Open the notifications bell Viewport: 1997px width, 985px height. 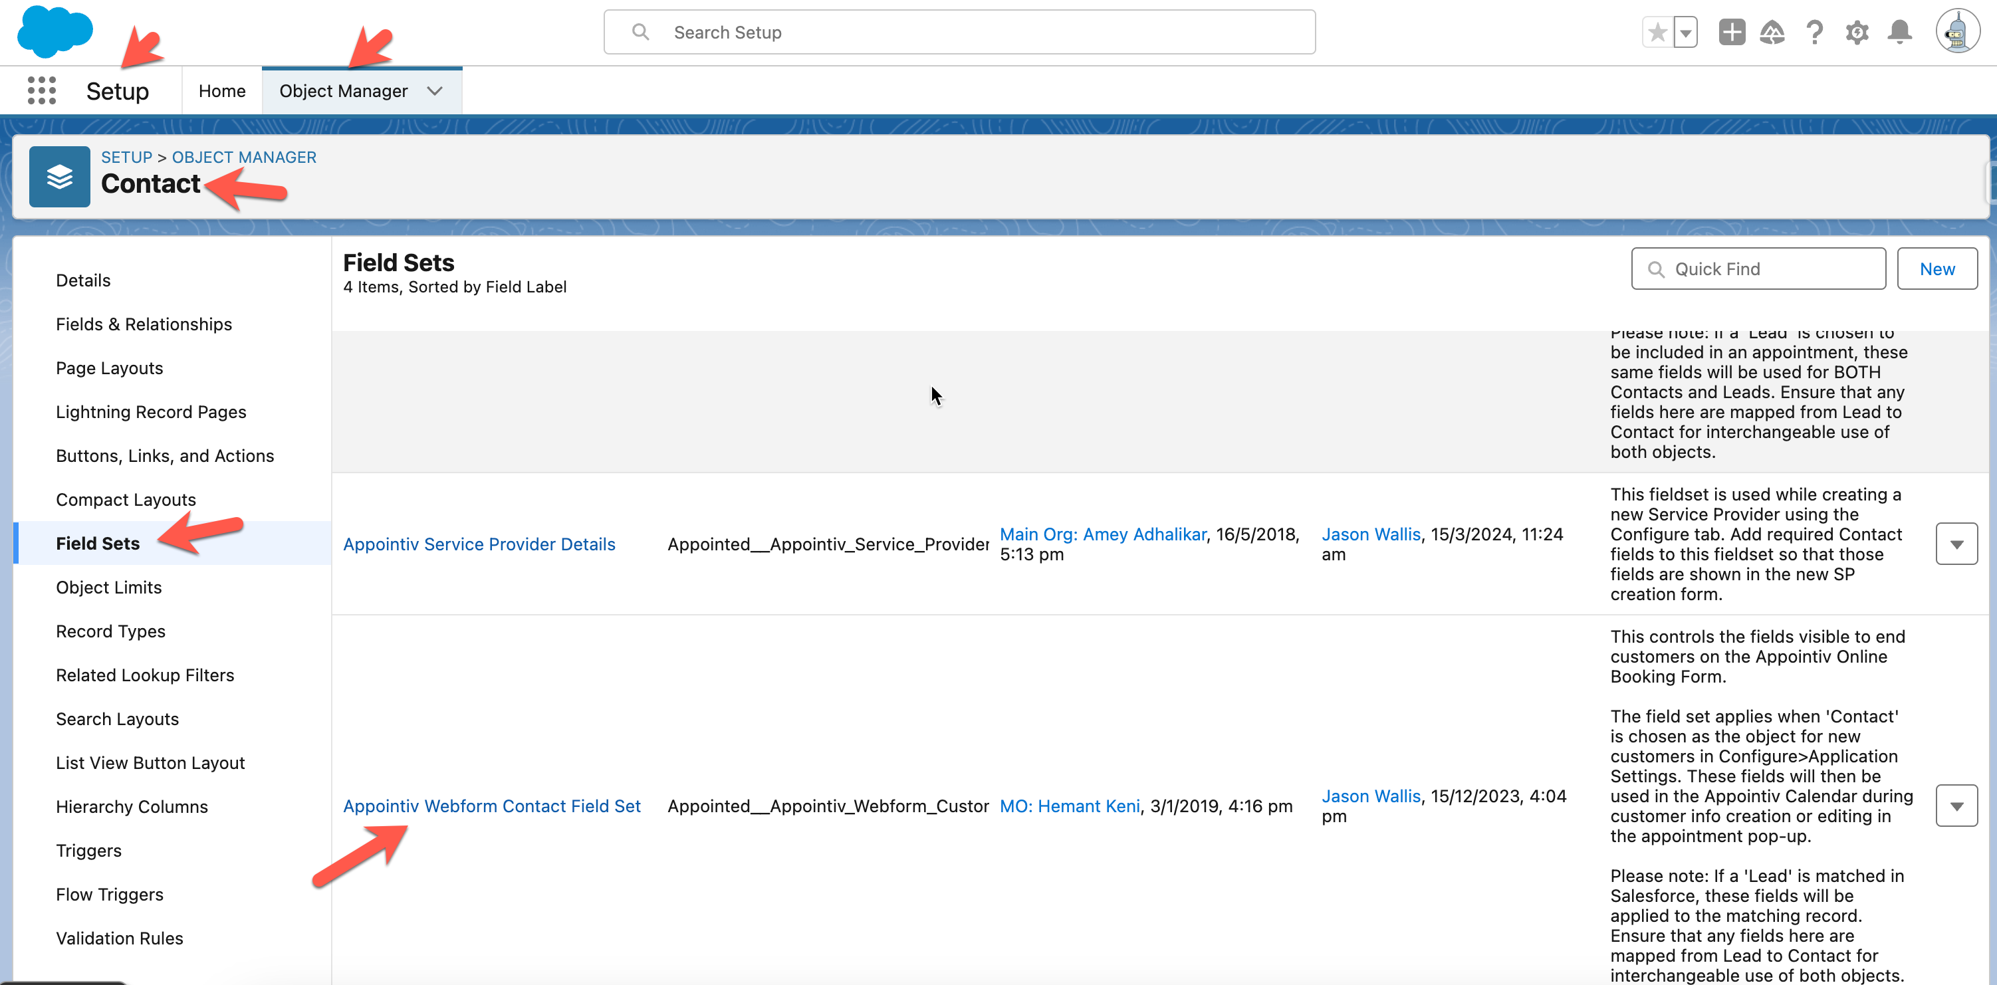(1899, 33)
